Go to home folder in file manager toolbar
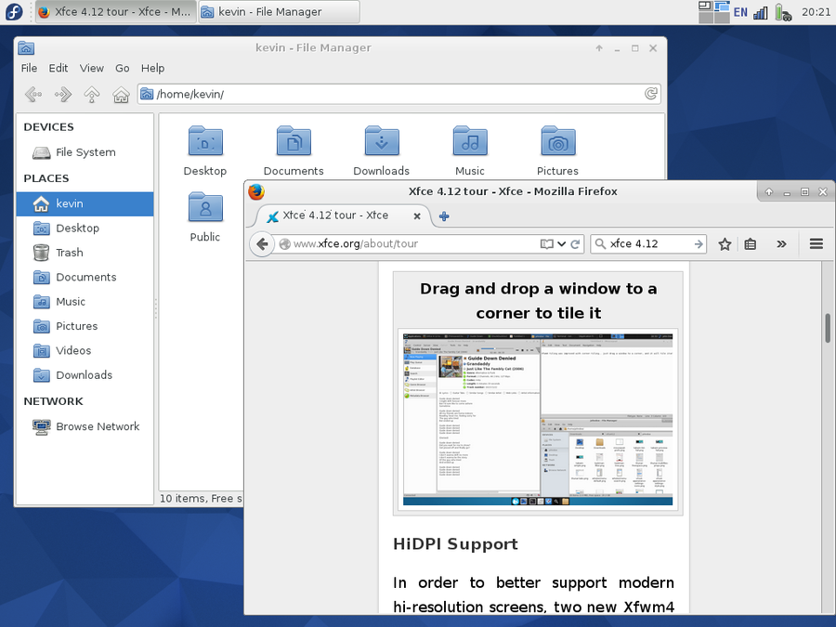 coord(121,94)
